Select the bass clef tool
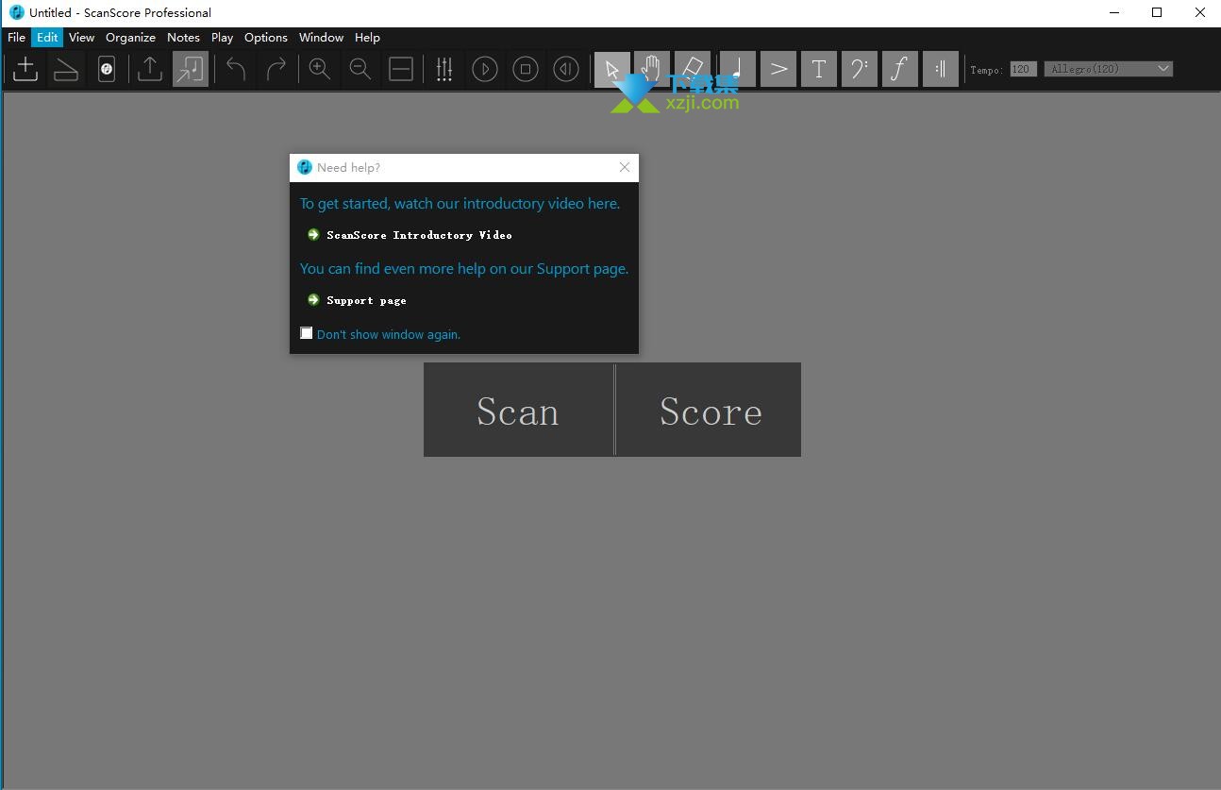Viewport: 1221px width, 790px height. click(x=860, y=69)
